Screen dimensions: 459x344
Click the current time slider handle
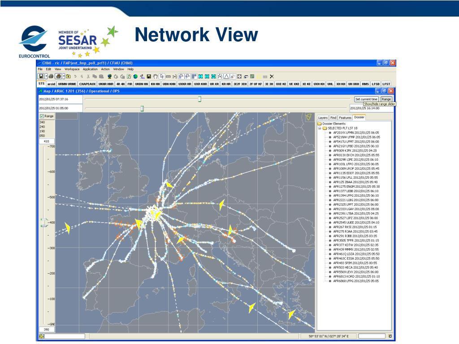tap(199, 99)
